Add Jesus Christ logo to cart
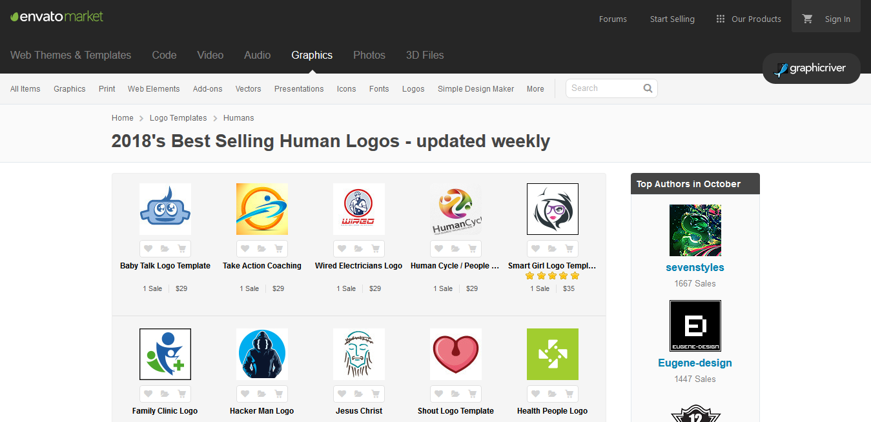871x422 pixels. pyautogui.click(x=376, y=394)
